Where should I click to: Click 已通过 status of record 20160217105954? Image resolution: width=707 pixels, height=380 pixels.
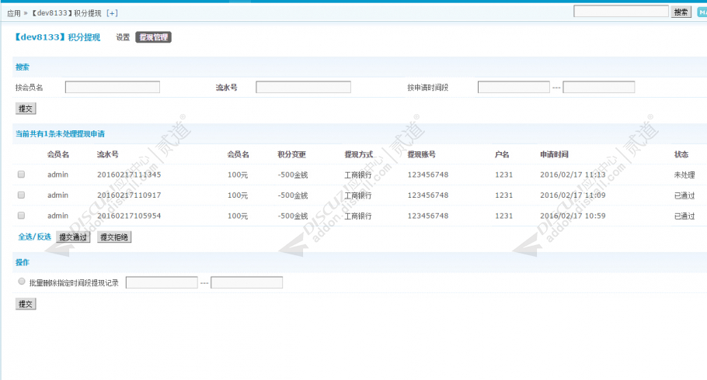684,216
